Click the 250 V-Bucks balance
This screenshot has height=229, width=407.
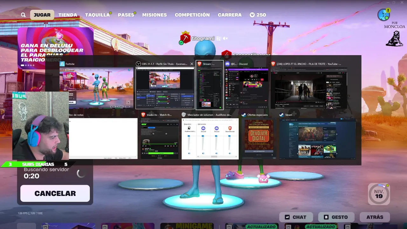(258, 15)
